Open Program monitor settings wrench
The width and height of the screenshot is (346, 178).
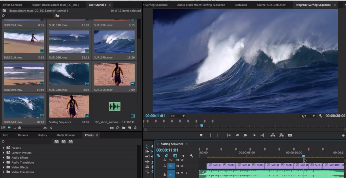coord(320,116)
